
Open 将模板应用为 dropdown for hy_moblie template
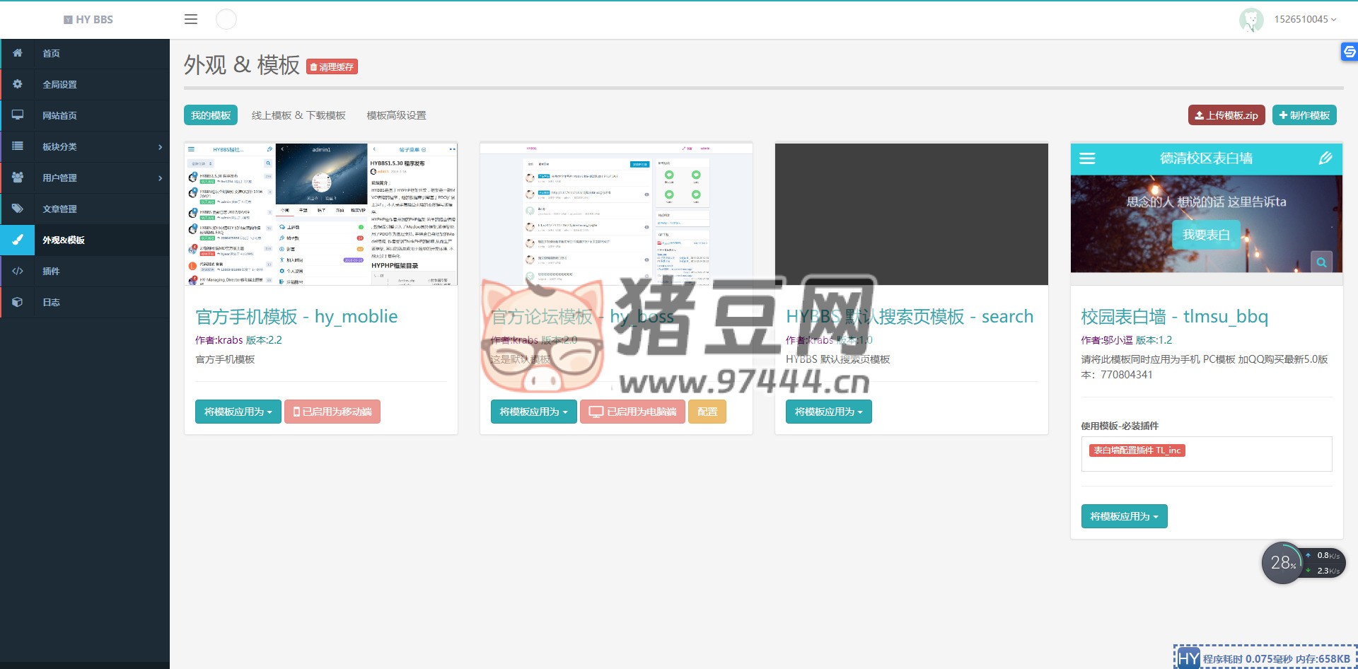(238, 412)
